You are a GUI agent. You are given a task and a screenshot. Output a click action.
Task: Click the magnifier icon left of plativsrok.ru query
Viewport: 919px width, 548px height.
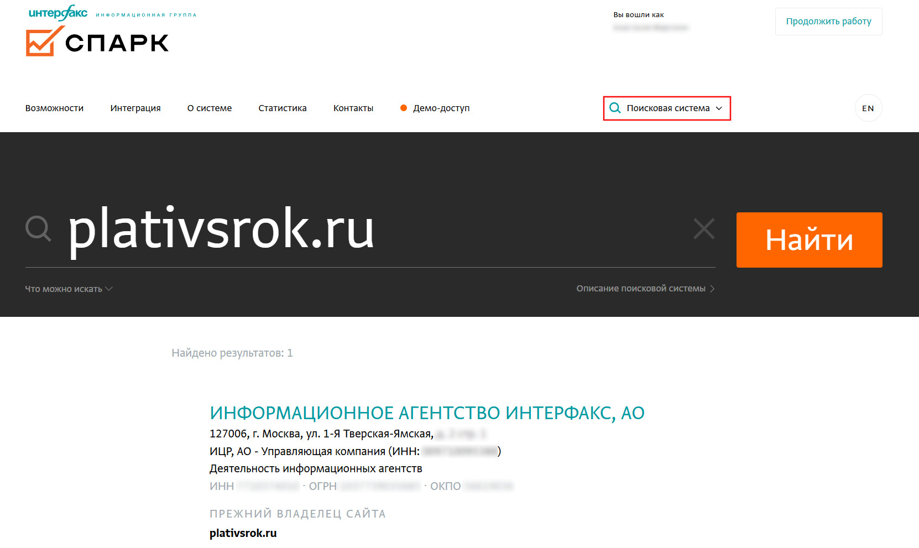[x=38, y=229]
